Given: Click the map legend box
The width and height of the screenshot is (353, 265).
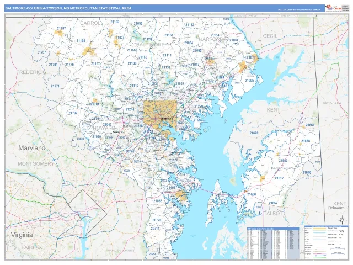Looking at the screenshot, I should (326, 242).
